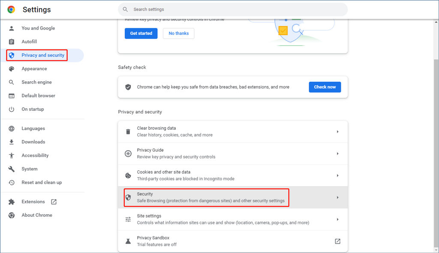Screen dimensions: 439x253
Task: Expand the Clear browsing data row arrow
Action: pyautogui.click(x=337, y=132)
